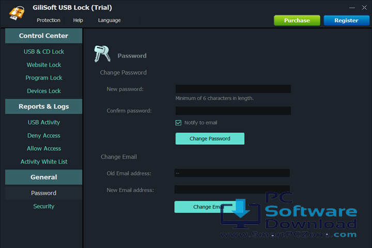Image resolution: width=372 pixels, height=248 pixels.
Task: Toggle the Notify to email checkbox
Action: point(178,122)
